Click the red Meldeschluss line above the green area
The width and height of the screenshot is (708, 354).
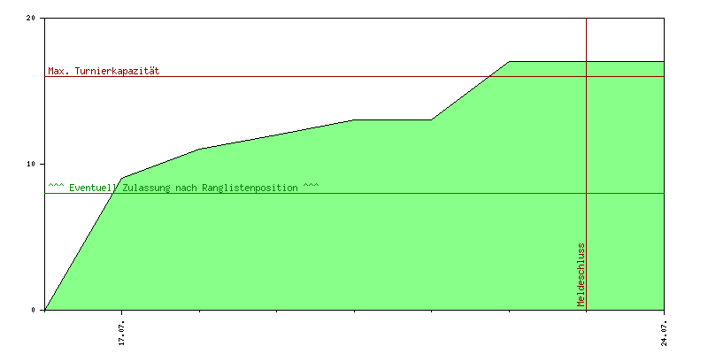click(586, 40)
